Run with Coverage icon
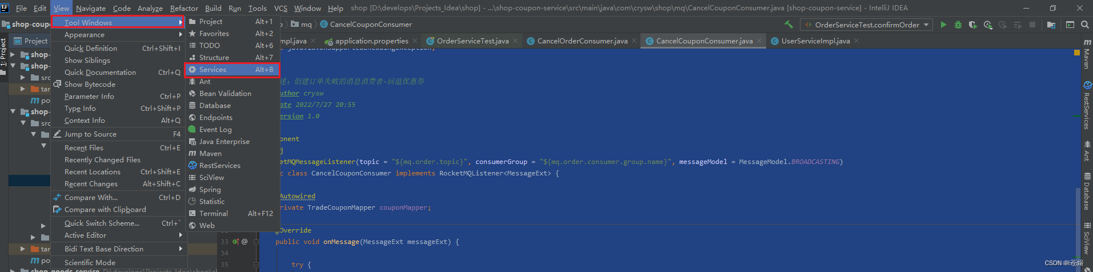Viewport: 1093px width, 272px height. click(x=973, y=25)
